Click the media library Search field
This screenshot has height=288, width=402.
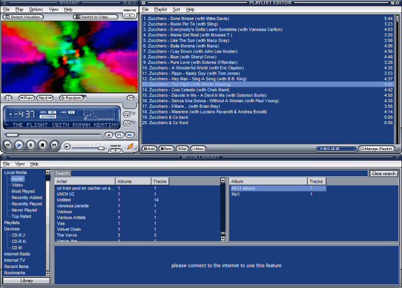(x=219, y=173)
